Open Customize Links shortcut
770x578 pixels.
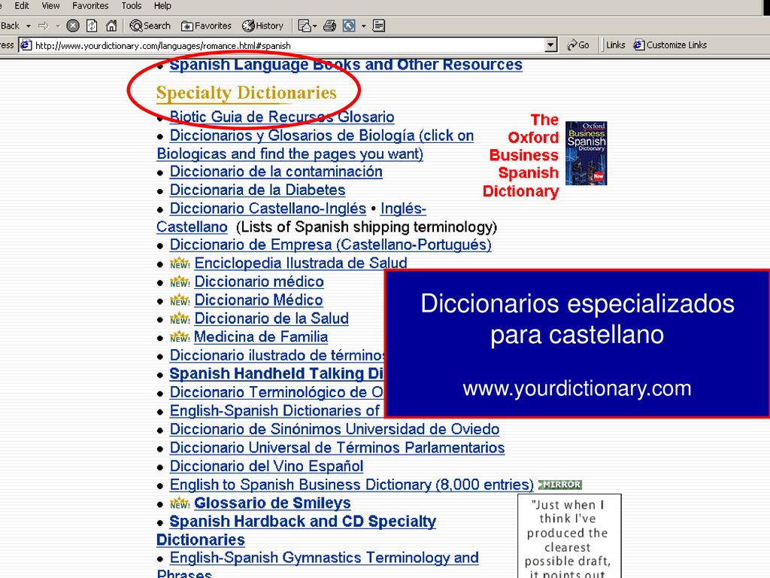coord(670,44)
